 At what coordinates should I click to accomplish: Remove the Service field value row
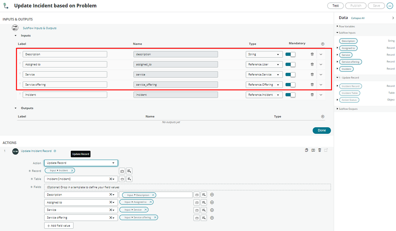coord(212,210)
